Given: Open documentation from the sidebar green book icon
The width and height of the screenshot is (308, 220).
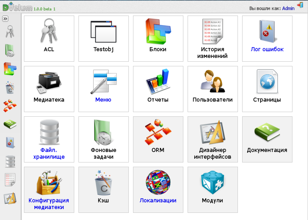Looking at the screenshot, I should [10, 124].
